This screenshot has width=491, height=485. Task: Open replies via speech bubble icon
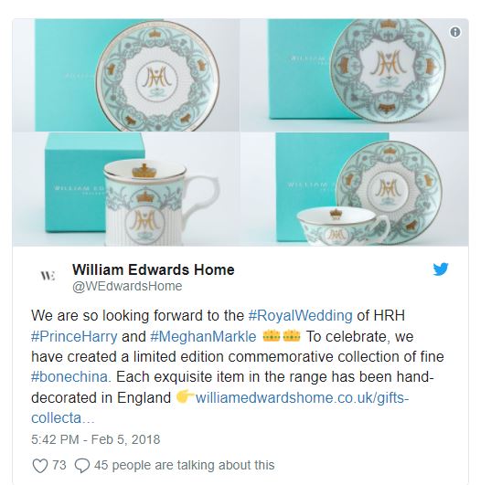tap(82, 465)
